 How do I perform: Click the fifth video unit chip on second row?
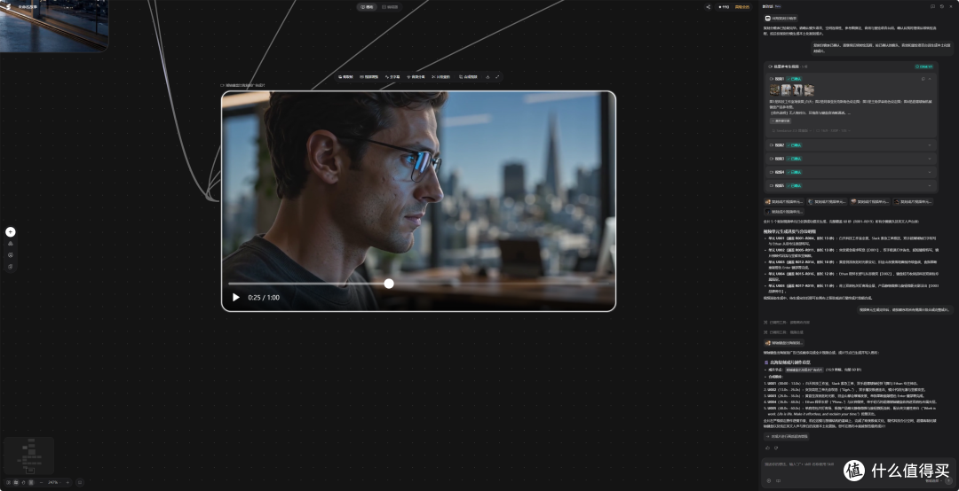click(x=783, y=211)
